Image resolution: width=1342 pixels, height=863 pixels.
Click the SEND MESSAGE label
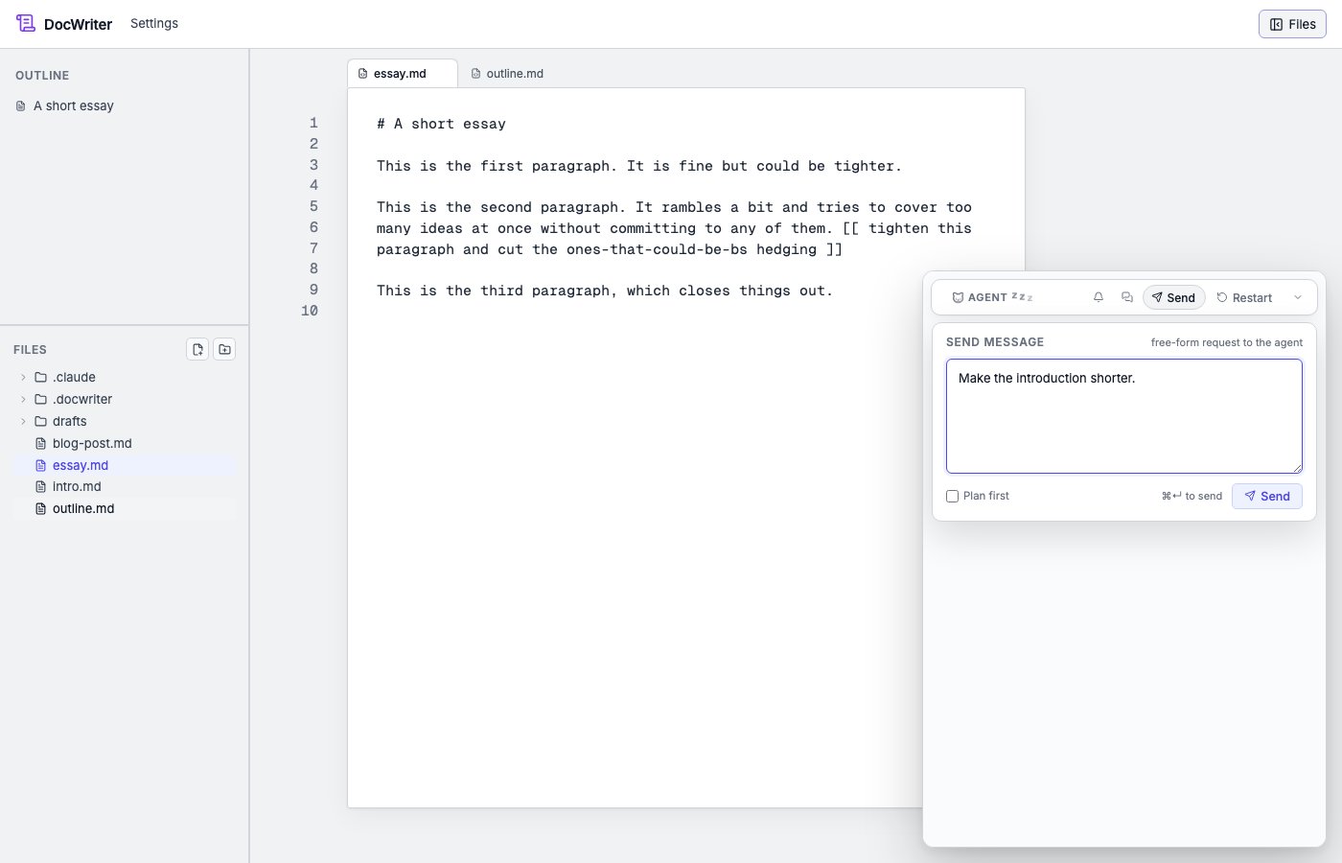[x=995, y=342]
